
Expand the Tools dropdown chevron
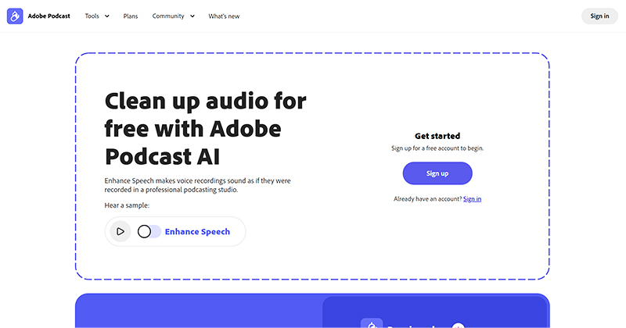[106, 16]
